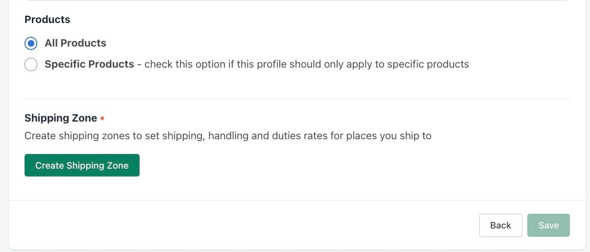Go back using the Back button
The height and width of the screenshot is (252, 590).
click(x=500, y=225)
